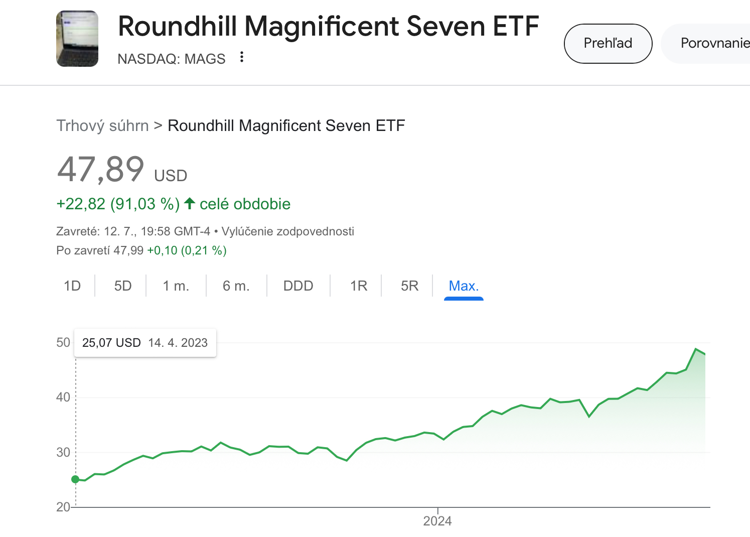Choose the 1R one-year range
Screen dimensions: 750x537
pyautogui.click(x=359, y=286)
